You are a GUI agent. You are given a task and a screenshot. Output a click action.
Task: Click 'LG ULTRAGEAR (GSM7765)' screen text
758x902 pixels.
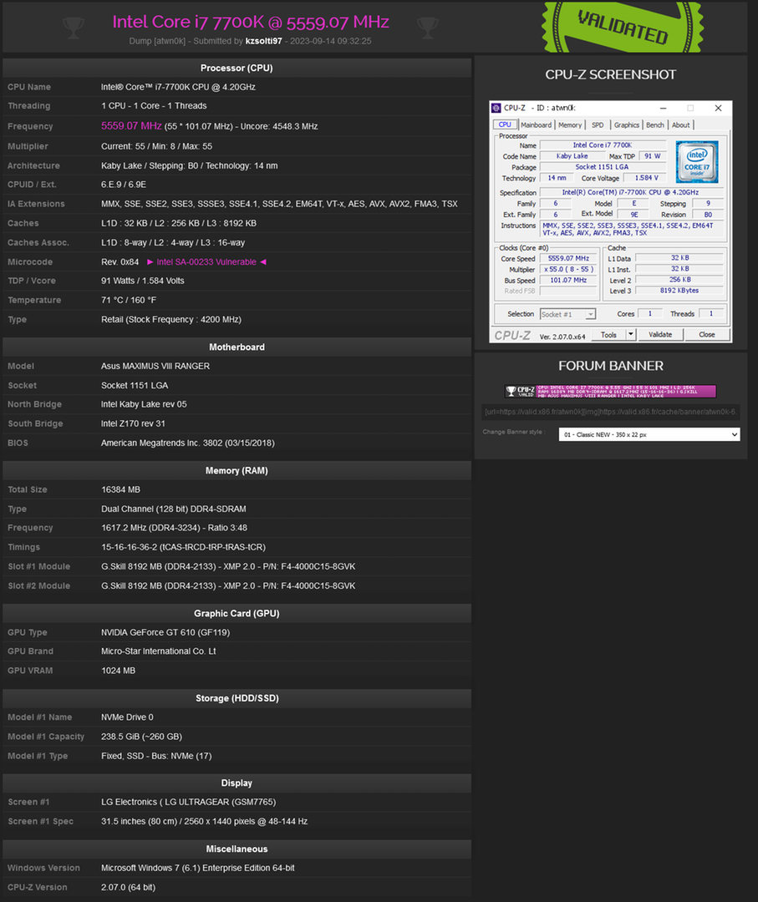(x=221, y=802)
